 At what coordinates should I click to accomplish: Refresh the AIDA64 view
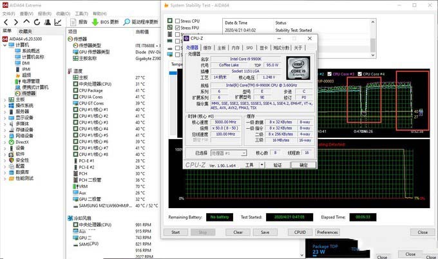pos(37,22)
